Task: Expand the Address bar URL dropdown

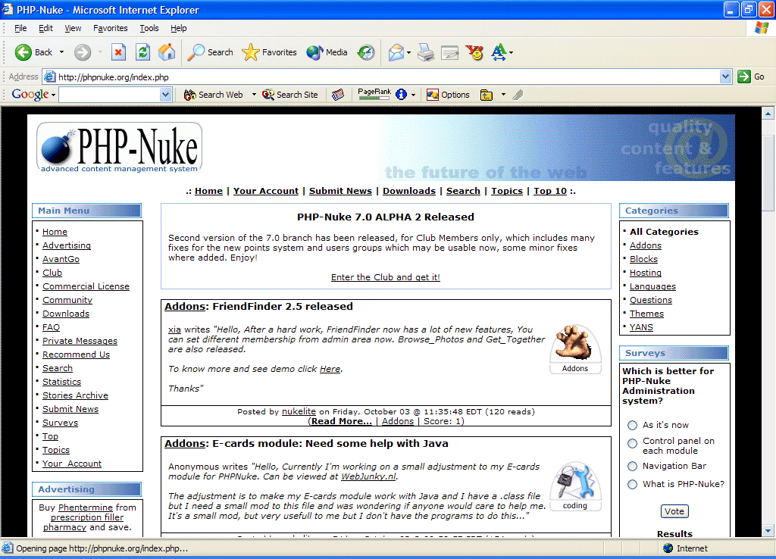Action: tap(725, 77)
